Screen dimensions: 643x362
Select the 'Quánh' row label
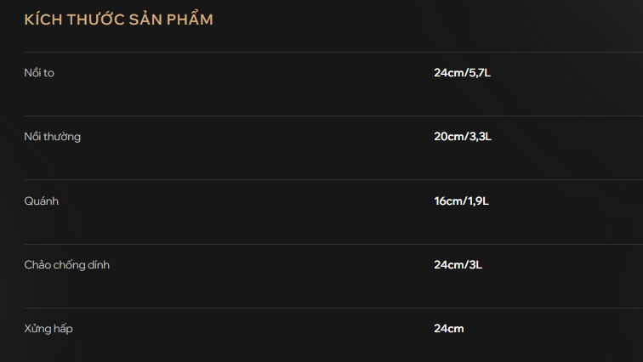click(41, 201)
